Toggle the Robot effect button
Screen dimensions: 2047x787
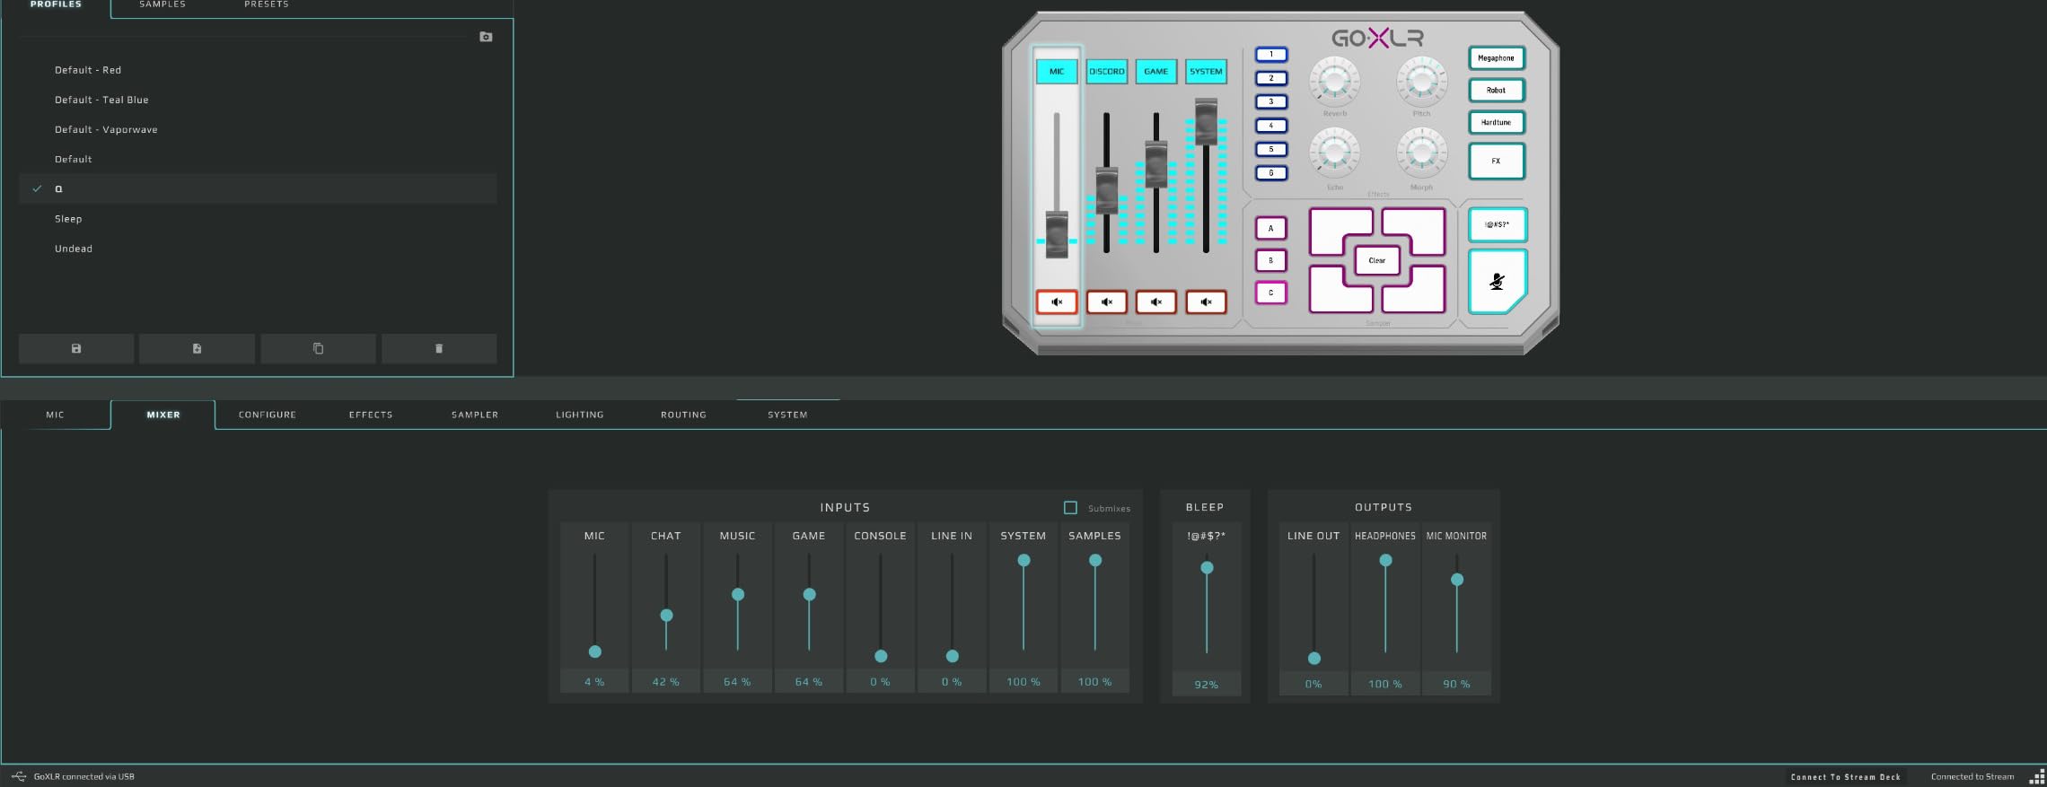pyautogui.click(x=1497, y=91)
